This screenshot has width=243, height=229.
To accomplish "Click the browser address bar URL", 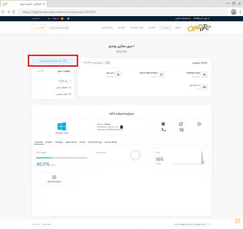I will (59, 12).
